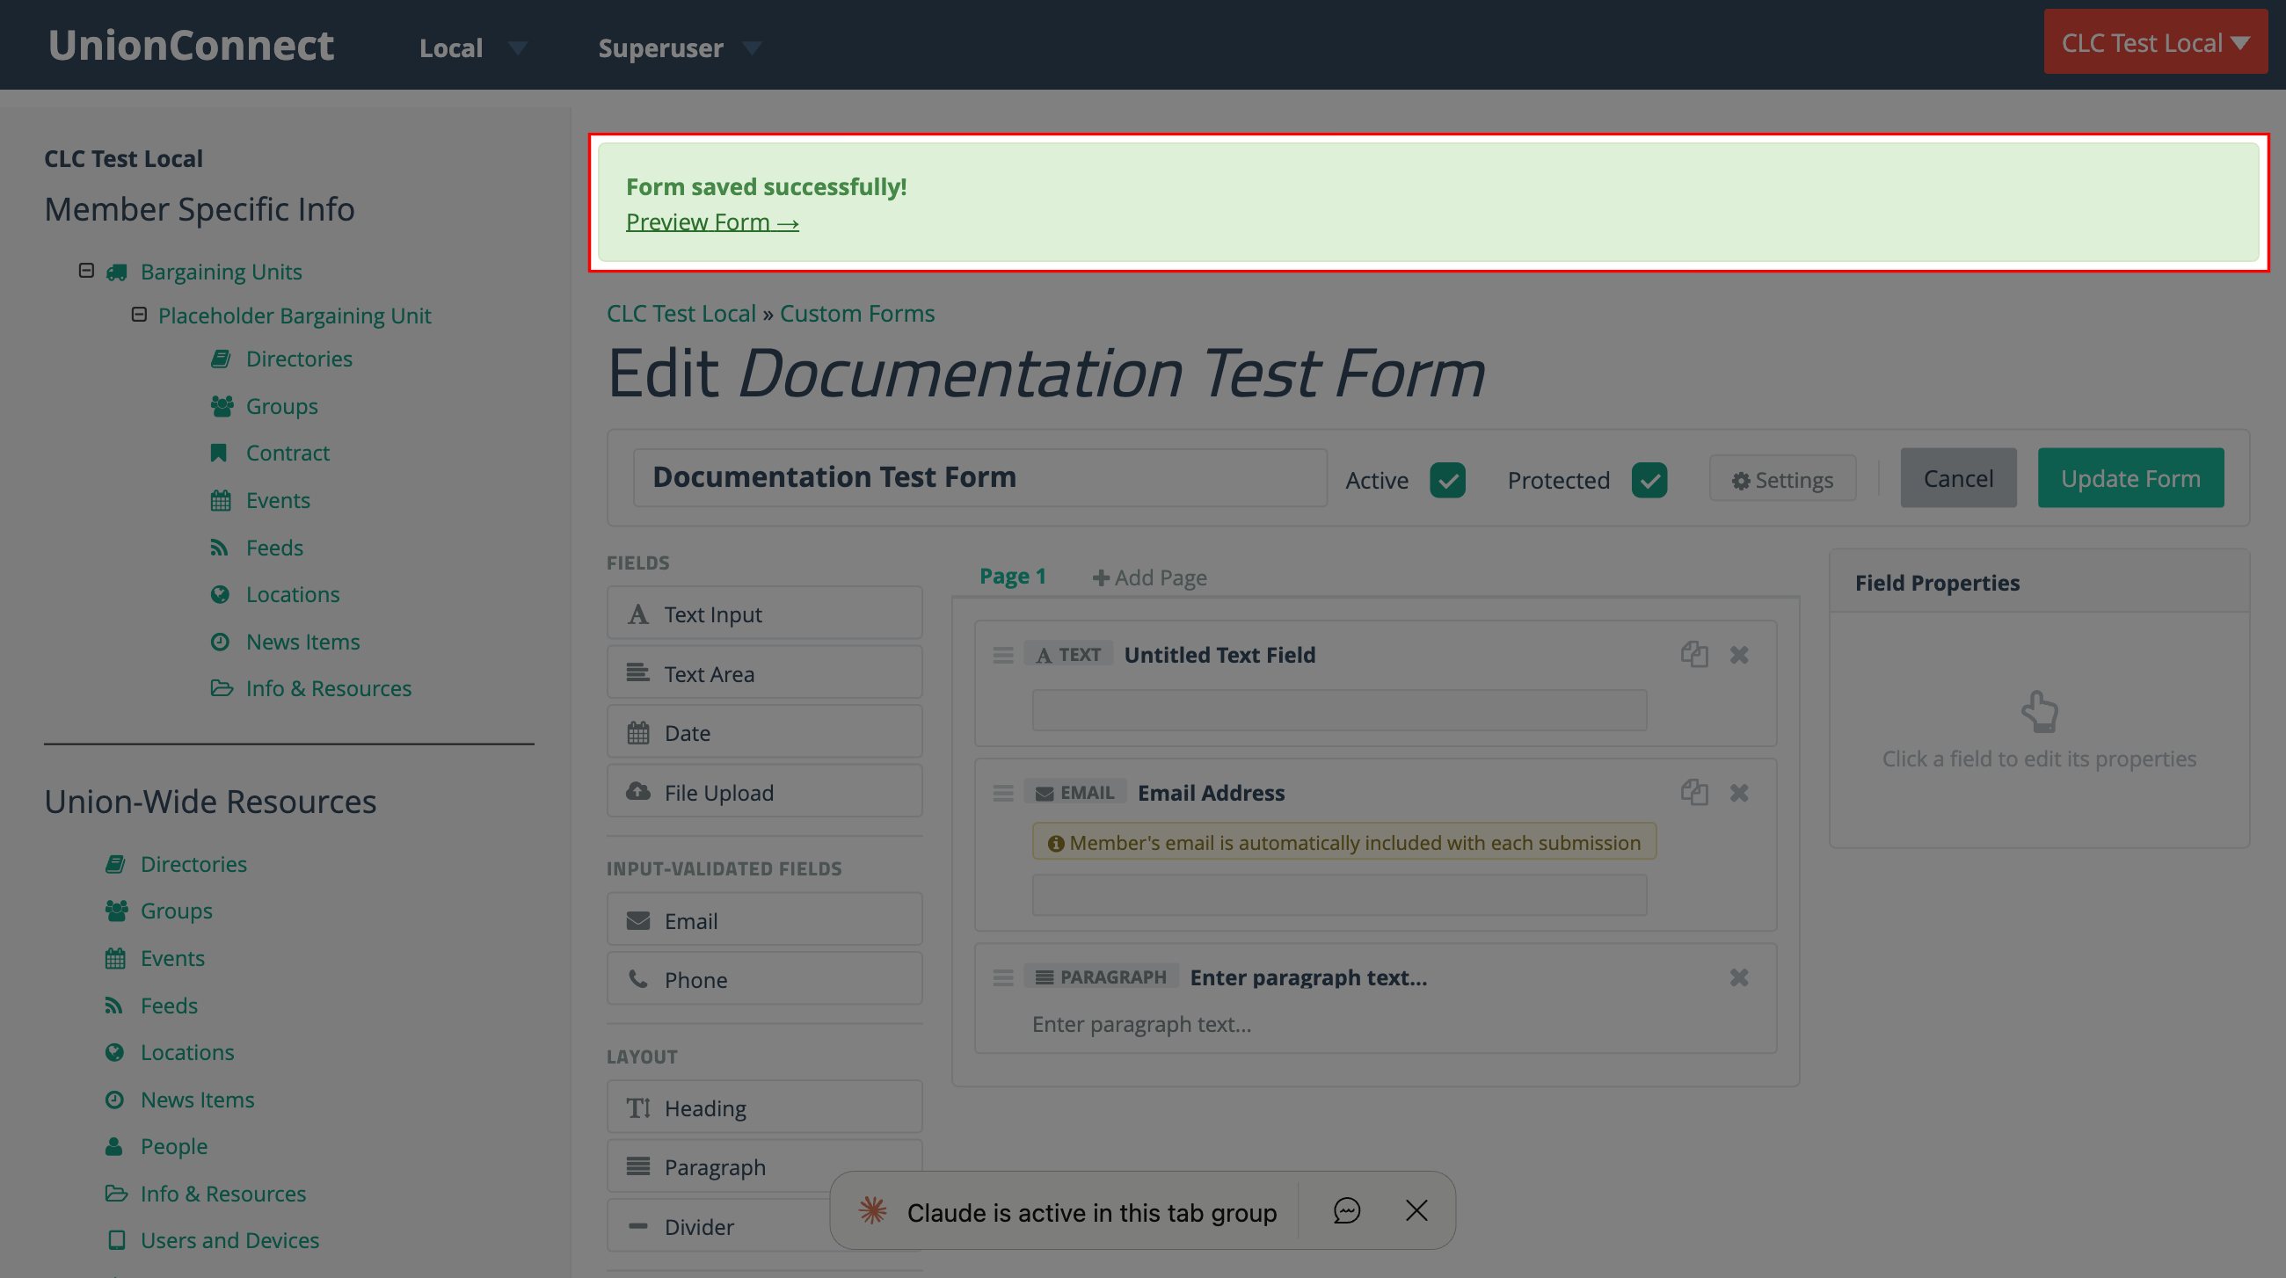Remove the paragraph text block
This screenshot has height=1278, width=2286.
1738,977
